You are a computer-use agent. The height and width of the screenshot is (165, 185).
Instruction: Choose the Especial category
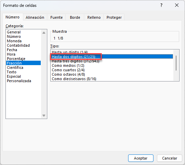(24, 76)
